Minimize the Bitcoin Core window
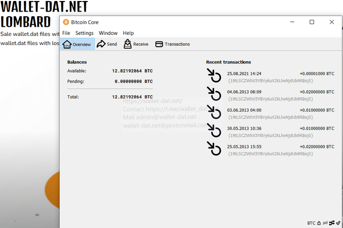The height and width of the screenshot is (228, 343). tap(292, 22)
